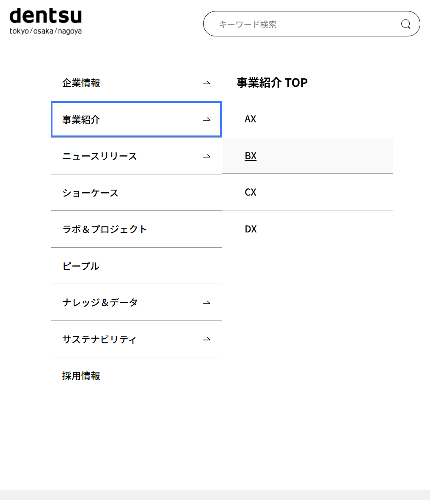Open the underlined BX link

[251, 156]
